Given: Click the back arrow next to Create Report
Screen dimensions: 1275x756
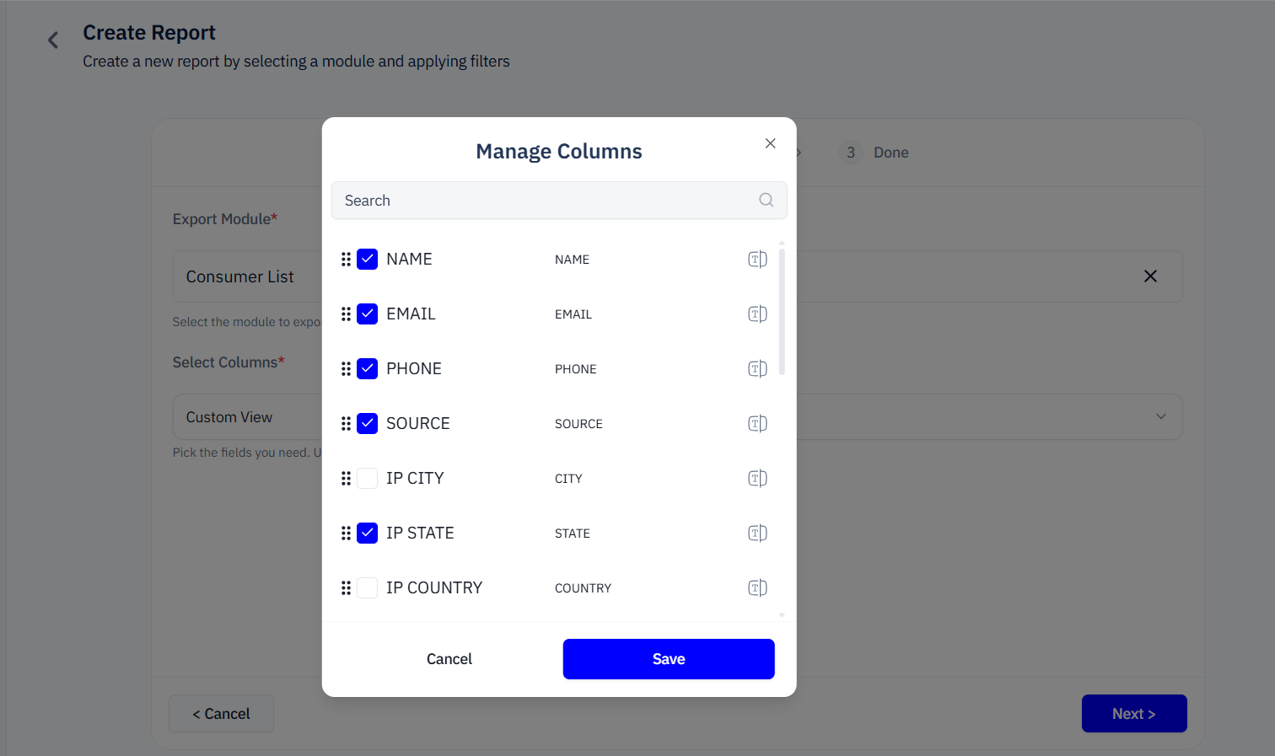Looking at the screenshot, I should (x=53, y=40).
